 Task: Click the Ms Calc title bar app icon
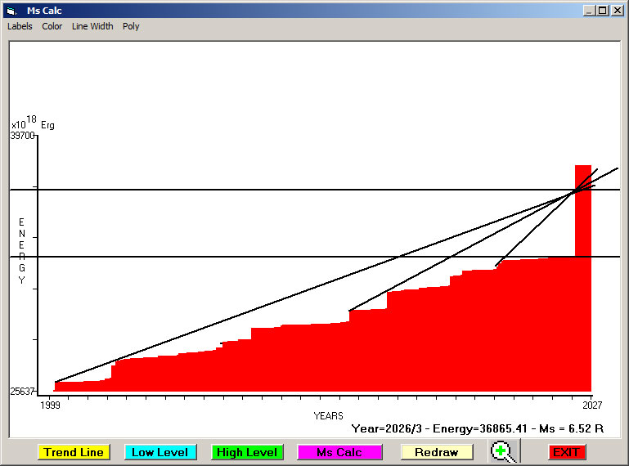(x=11, y=11)
